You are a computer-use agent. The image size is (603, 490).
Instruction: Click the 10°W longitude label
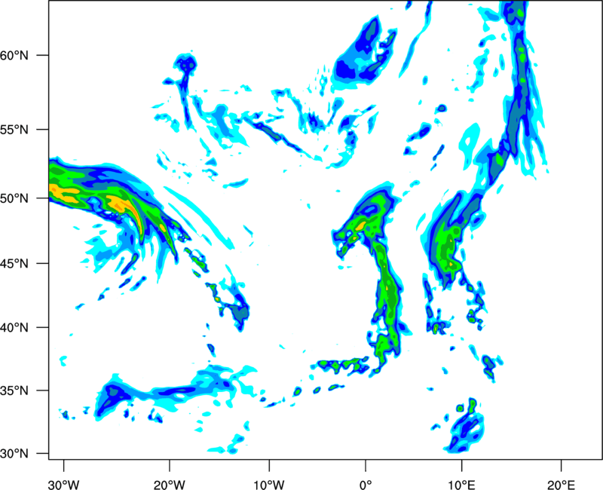pos(269,485)
